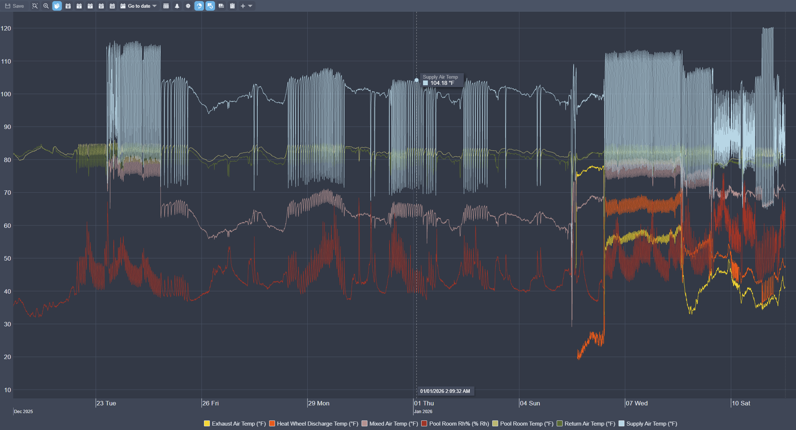Click the Save button
Image resolution: width=796 pixels, height=430 pixels.
tap(15, 6)
